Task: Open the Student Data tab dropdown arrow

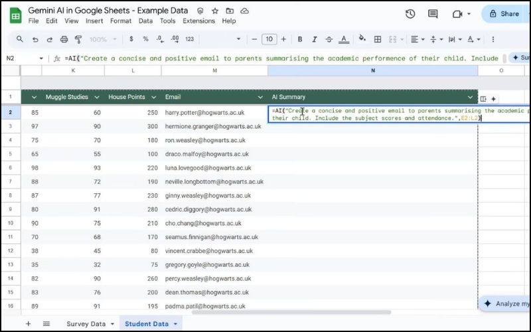Action: (176, 324)
